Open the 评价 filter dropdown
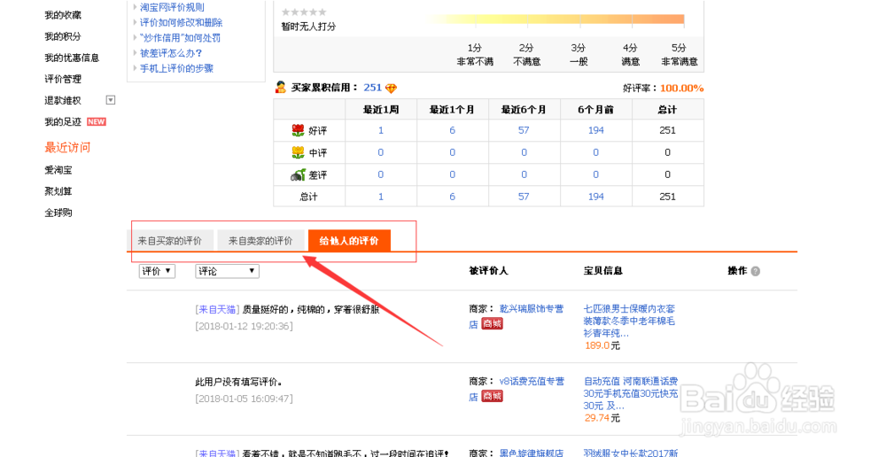 click(157, 271)
